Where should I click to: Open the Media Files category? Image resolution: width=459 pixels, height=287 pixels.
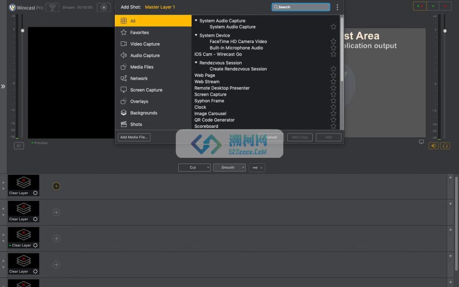tap(153, 67)
